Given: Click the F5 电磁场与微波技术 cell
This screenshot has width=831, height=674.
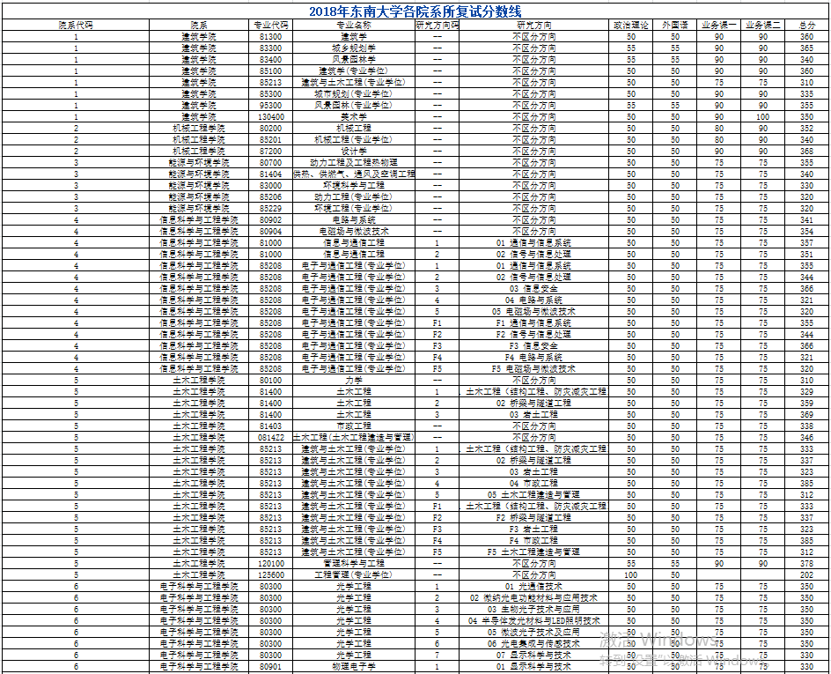Looking at the screenshot, I should tap(533, 368).
